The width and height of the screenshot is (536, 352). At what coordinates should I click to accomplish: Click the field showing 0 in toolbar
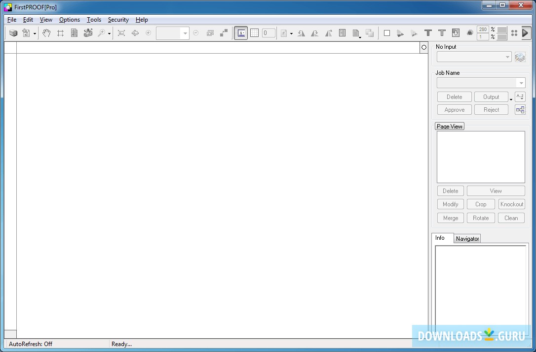click(x=268, y=33)
